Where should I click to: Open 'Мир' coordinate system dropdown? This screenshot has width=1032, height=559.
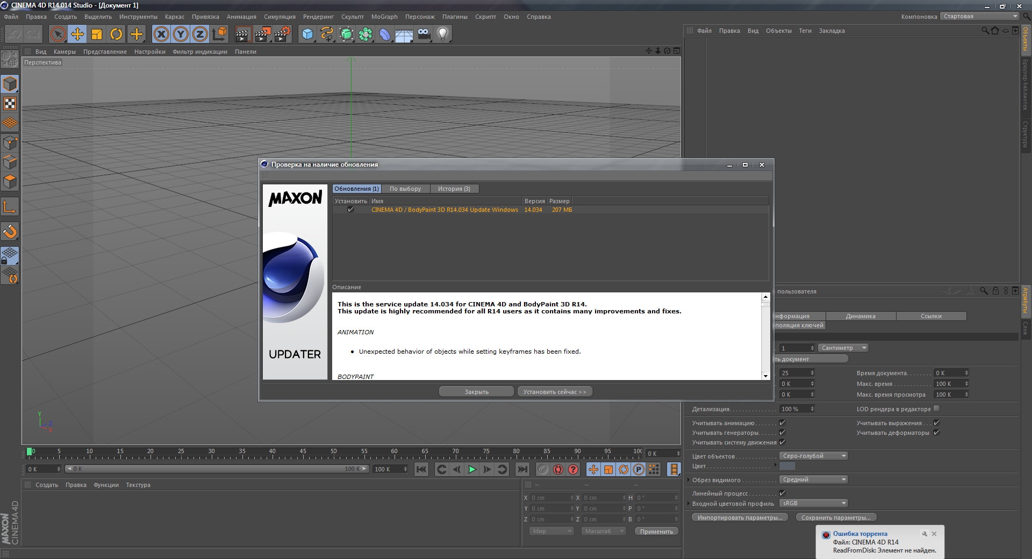[x=551, y=531]
